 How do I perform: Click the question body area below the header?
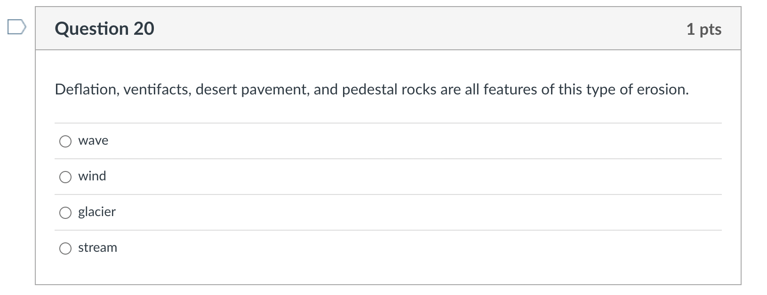click(376, 164)
